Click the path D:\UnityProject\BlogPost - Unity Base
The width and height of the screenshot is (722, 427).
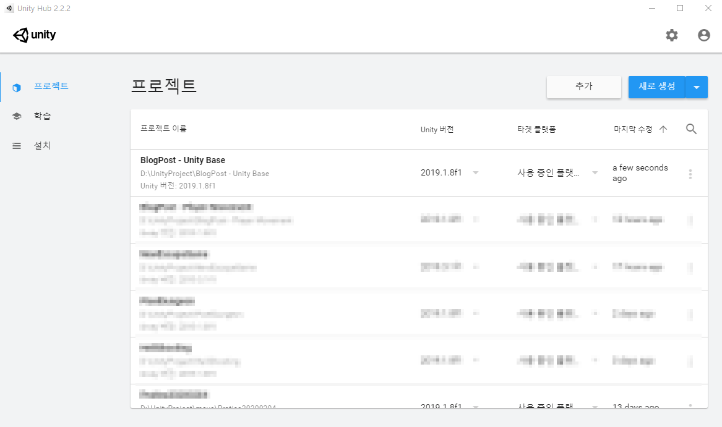[205, 174]
